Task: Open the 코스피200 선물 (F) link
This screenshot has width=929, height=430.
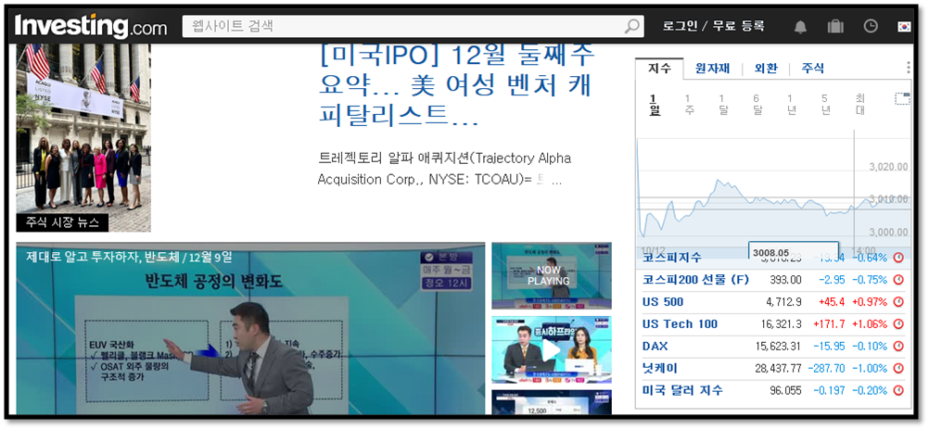Action: [x=695, y=280]
